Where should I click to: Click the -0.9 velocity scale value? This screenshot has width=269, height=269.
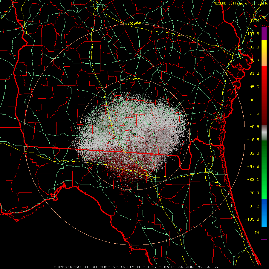[254, 127]
